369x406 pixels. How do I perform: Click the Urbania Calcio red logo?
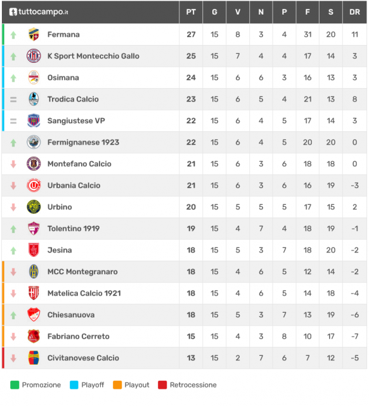[34, 185]
